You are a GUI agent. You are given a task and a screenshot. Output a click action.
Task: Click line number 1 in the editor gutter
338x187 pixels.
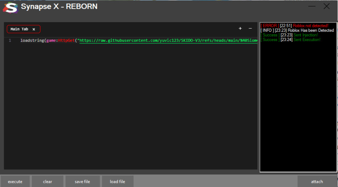10,41
